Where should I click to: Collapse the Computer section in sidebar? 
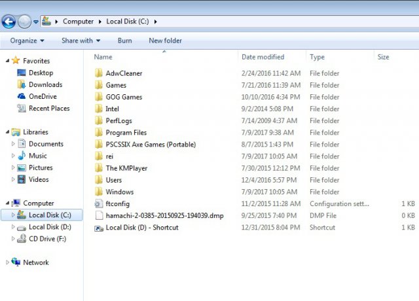point(7,203)
